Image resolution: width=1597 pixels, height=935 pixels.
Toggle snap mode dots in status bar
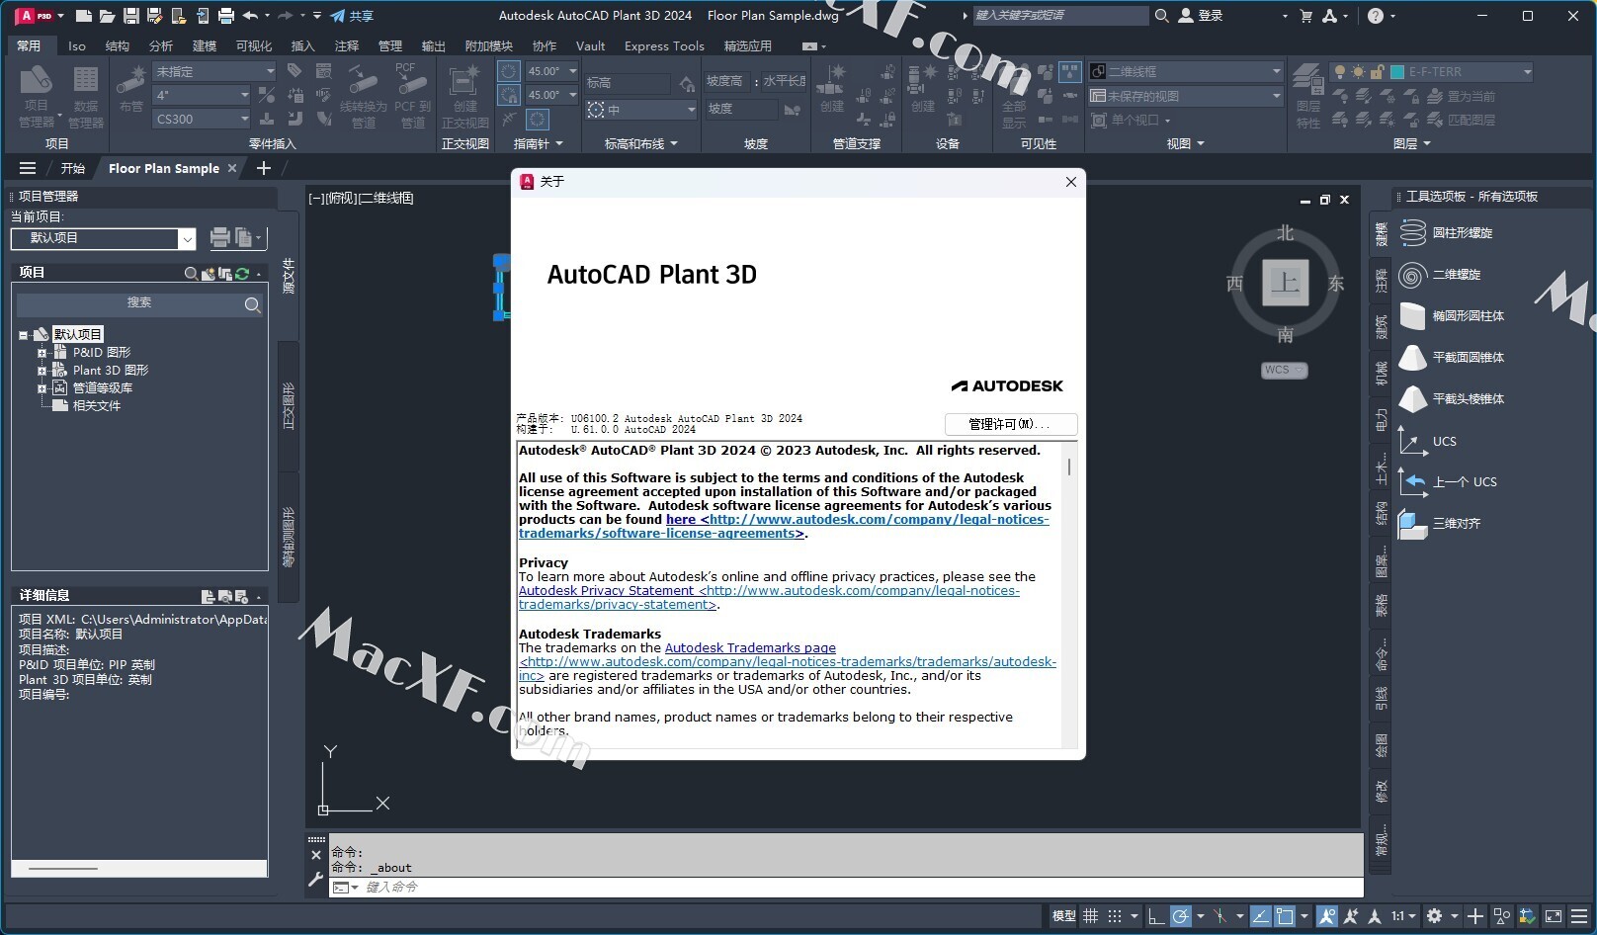click(1115, 916)
